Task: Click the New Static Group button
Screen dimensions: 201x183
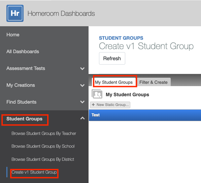Action: [x=110, y=105]
